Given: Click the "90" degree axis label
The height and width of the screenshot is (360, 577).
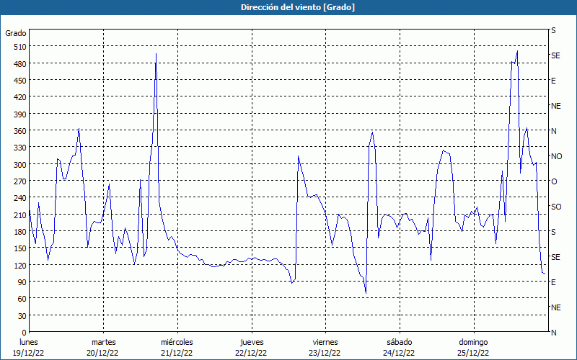Looking at the screenshot, I should coord(22,282).
